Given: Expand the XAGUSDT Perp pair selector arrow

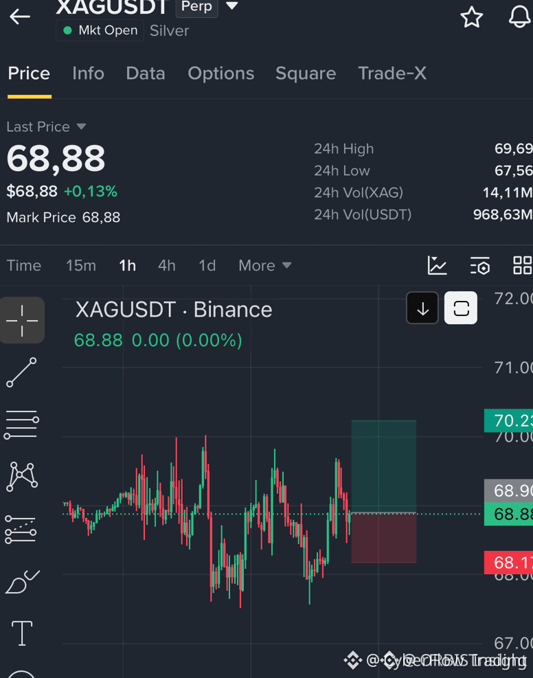Looking at the screenshot, I should pyautogui.click(x=232, y=5).
